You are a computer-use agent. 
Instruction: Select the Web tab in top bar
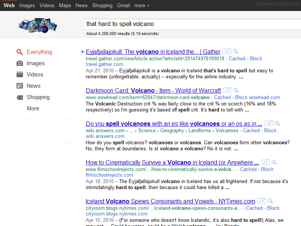(9, 5)
